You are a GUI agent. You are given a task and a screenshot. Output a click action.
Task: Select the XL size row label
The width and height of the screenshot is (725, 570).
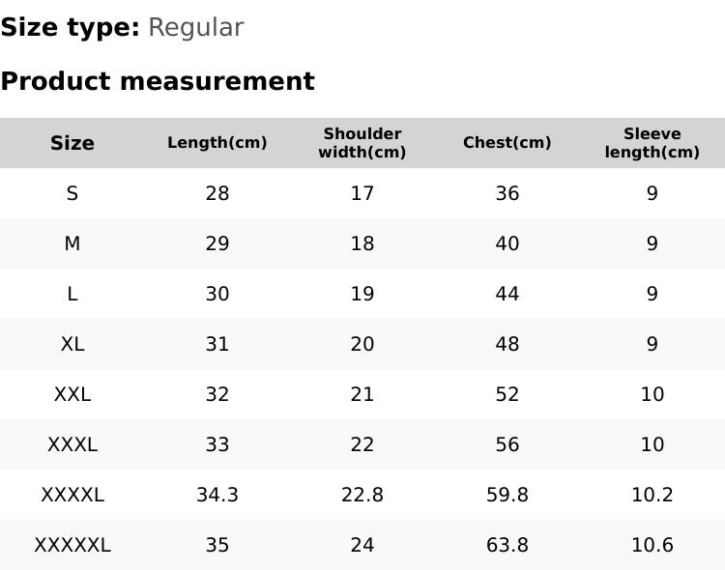click(x=72, y=344)
